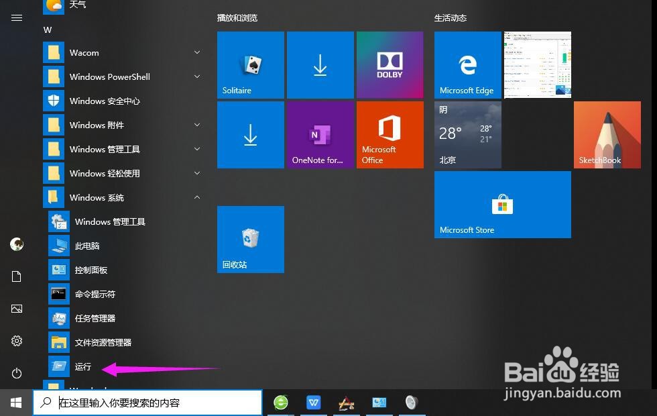Click the 播放和浏览 group title

tap(237, 18)
